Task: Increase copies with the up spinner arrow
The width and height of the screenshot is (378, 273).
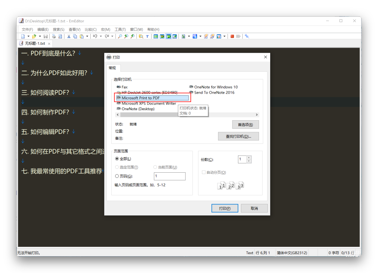Action: point(249,158)
